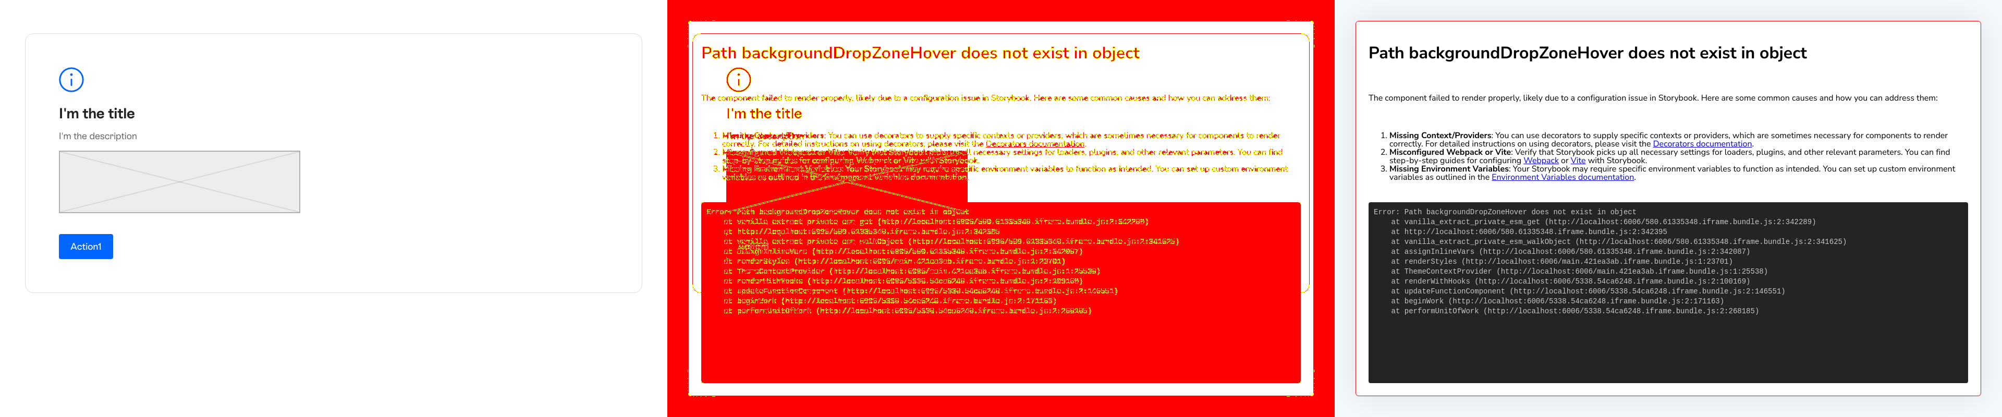Click the gray "I'm the description" text

(98, 136)
